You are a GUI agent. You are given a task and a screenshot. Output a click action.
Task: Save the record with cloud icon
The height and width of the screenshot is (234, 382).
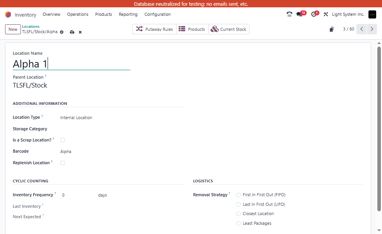[x=72, y=32]
